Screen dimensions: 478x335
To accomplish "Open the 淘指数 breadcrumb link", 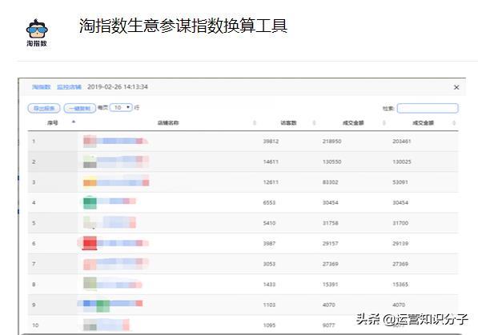I will click(41, 87).
